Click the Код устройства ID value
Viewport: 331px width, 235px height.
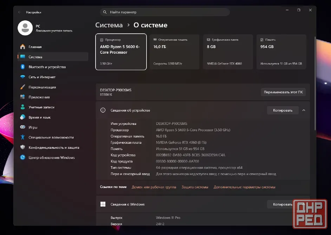click(x=190, y=155)
